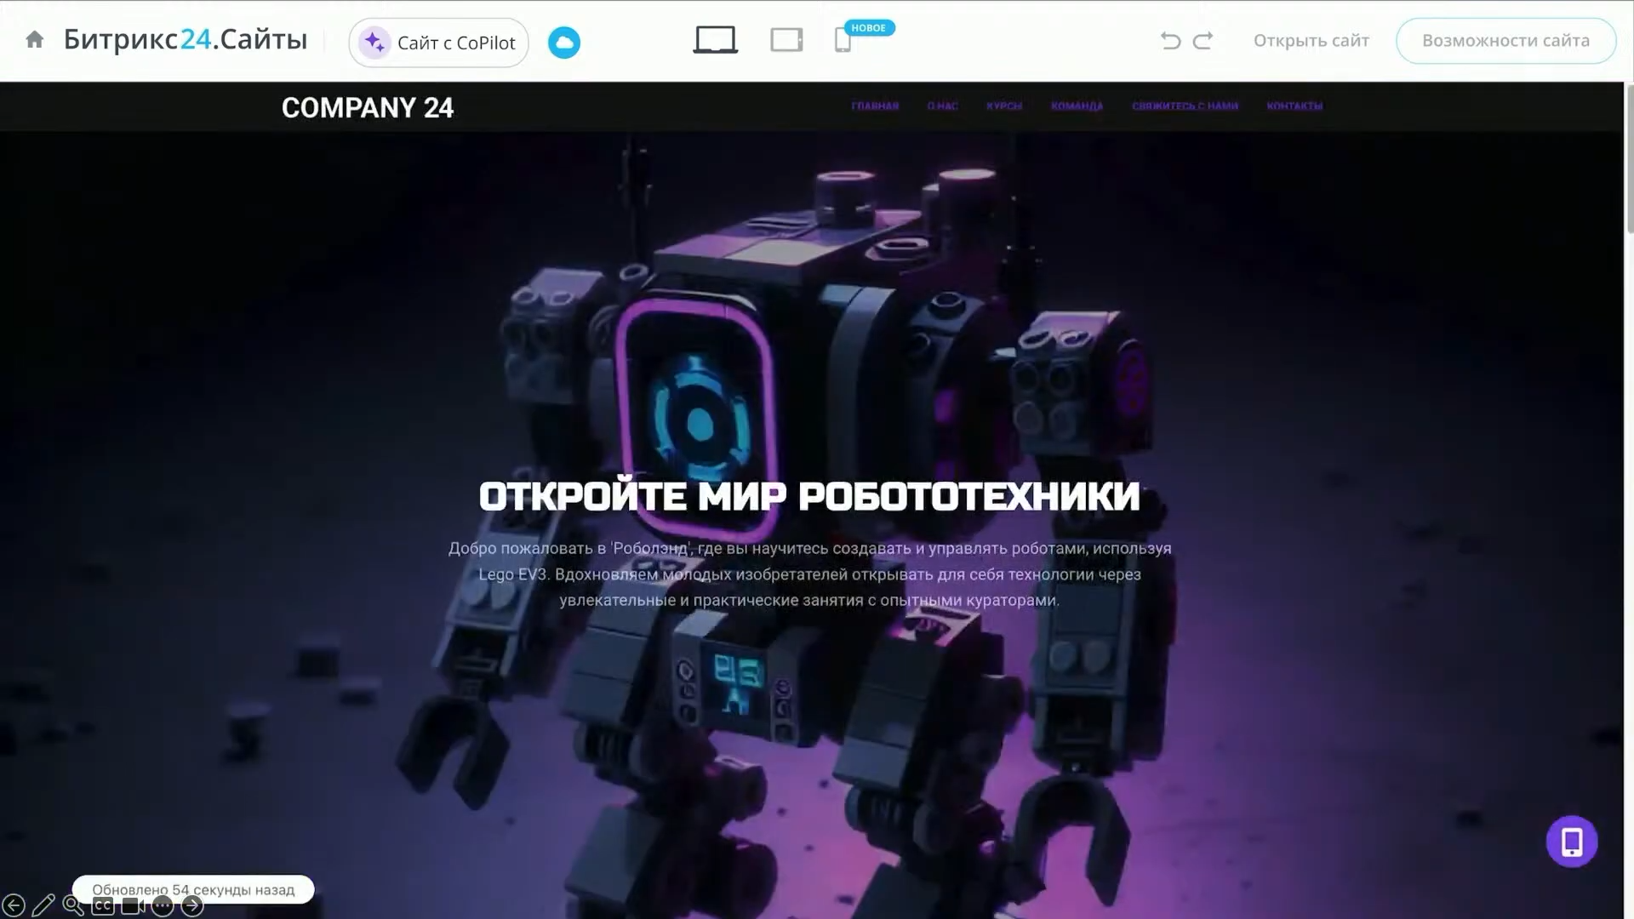Click the slideshow pencil annotation icon
Screen dimensions: 1634x919
click(43, 905)
